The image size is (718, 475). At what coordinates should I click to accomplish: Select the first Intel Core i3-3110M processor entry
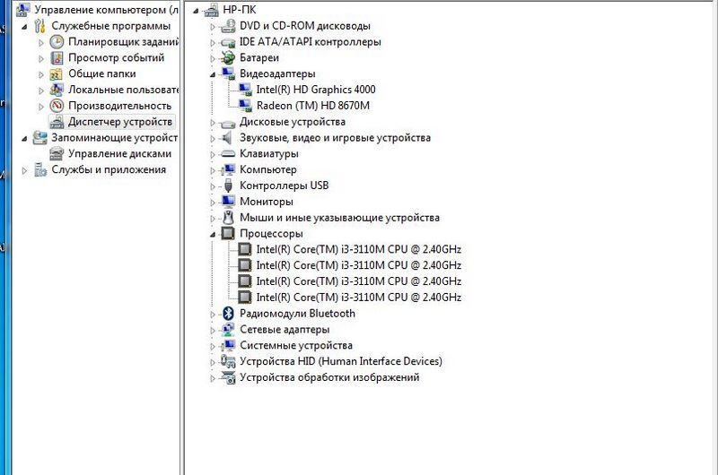tap(358, 249)
